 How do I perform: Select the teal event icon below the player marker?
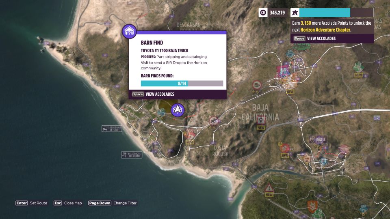(161, 112)
